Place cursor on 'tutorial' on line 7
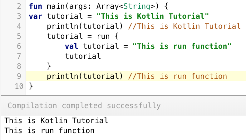The image size is (246, 140). (x=83, y=56)
